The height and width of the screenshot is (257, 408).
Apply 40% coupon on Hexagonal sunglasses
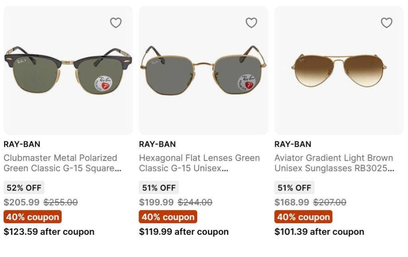click(x=168, y=217)
